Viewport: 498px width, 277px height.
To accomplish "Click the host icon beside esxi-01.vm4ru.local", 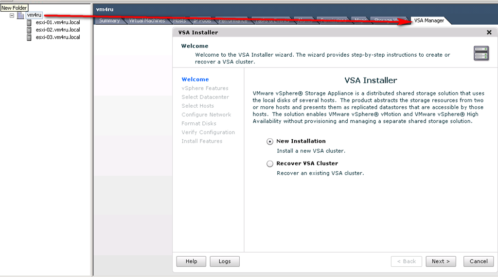I will 29,22.
